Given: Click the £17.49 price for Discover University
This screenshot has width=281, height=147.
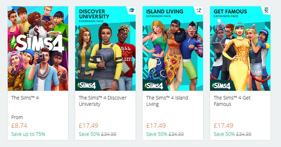Looking at the screenshot, I should point(89,126).
